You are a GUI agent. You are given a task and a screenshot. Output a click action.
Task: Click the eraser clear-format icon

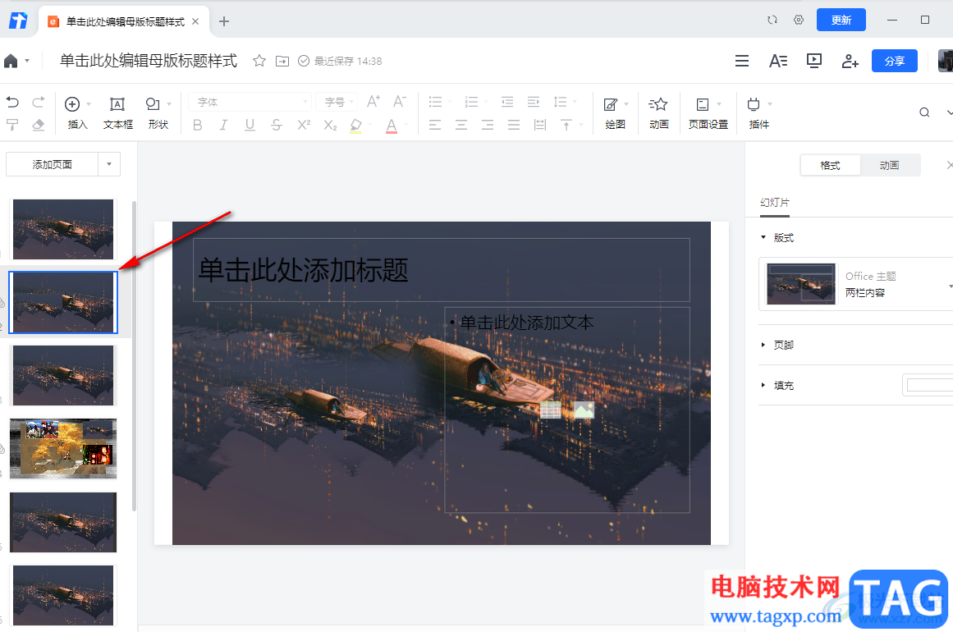tap(39, 125)
